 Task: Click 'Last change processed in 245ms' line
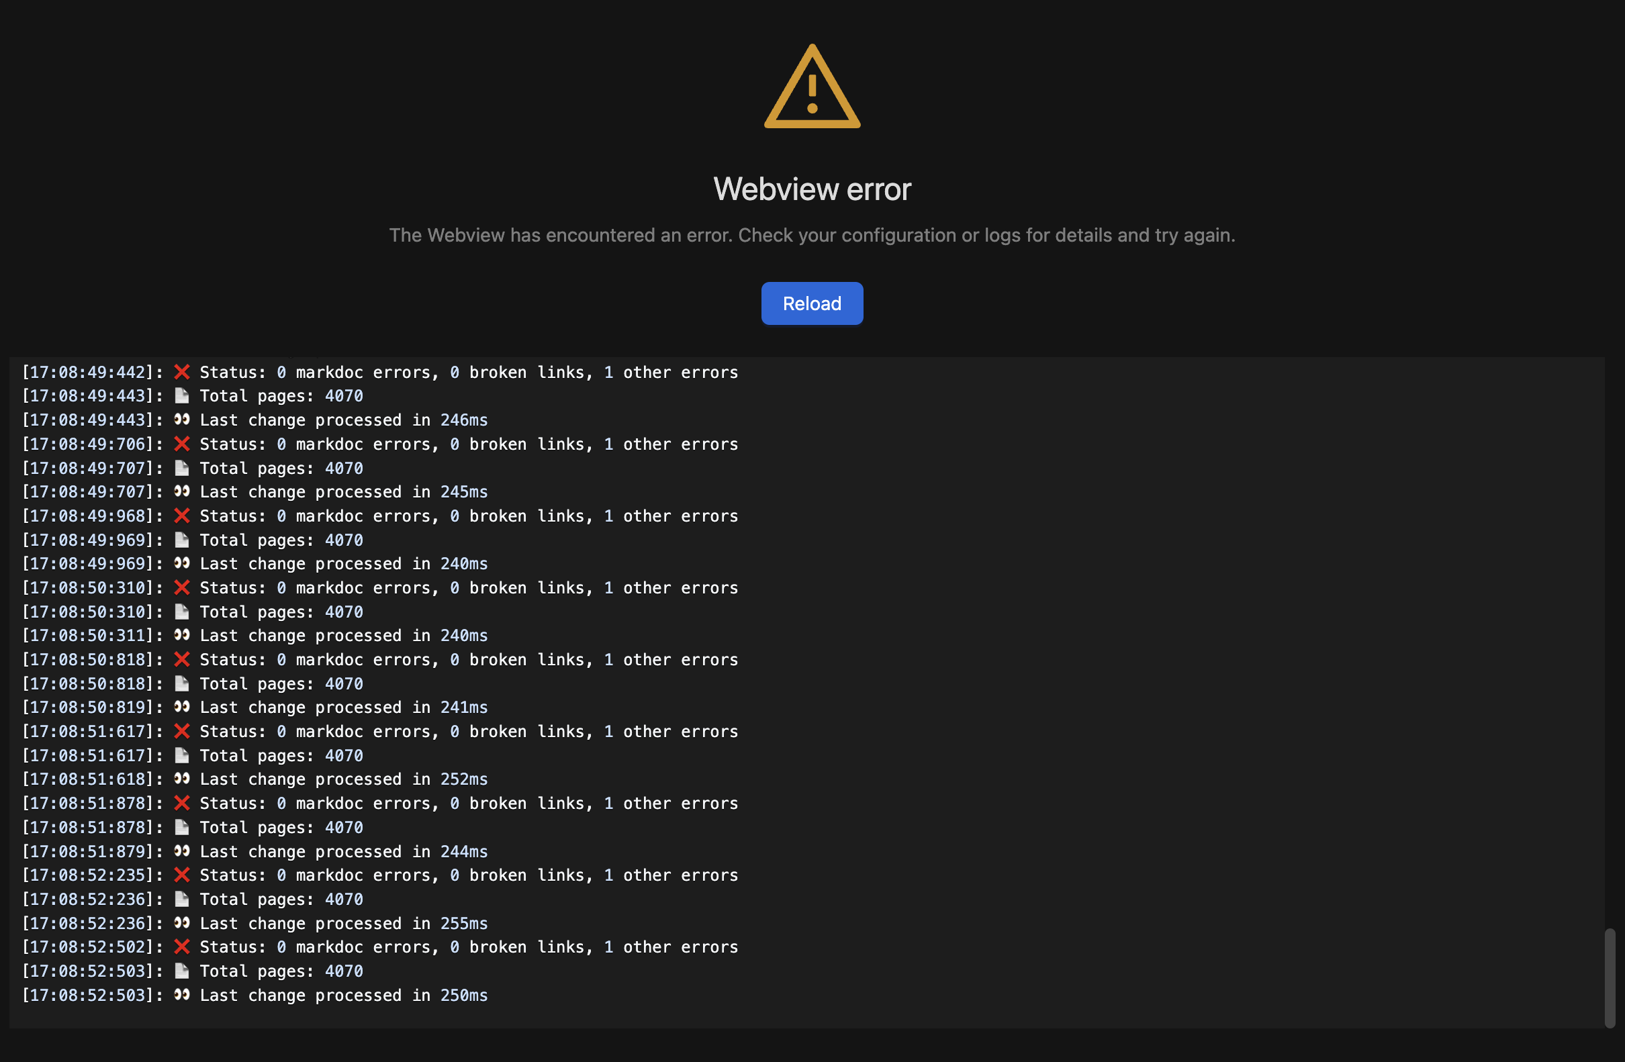point(343,492)
